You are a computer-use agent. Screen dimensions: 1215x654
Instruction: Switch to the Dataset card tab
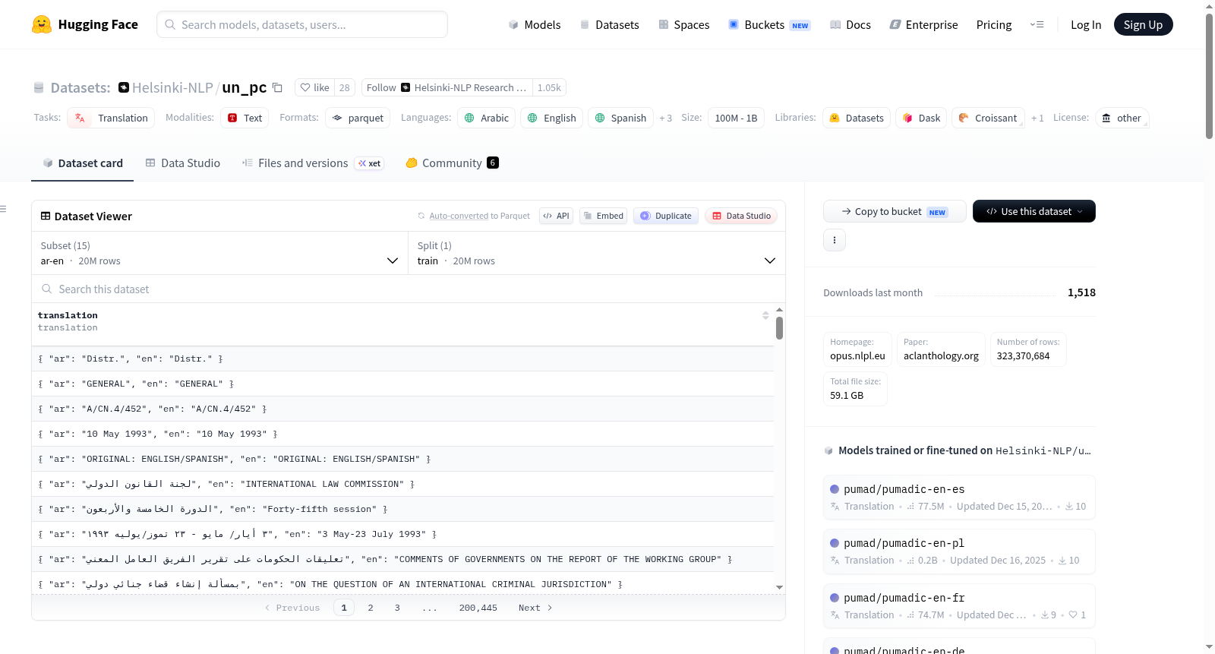[83, 163]
